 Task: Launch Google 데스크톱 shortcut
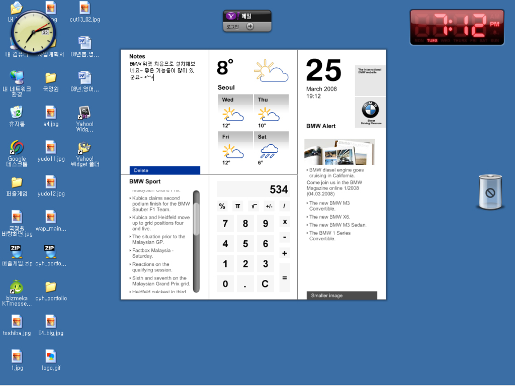point(17,154)
